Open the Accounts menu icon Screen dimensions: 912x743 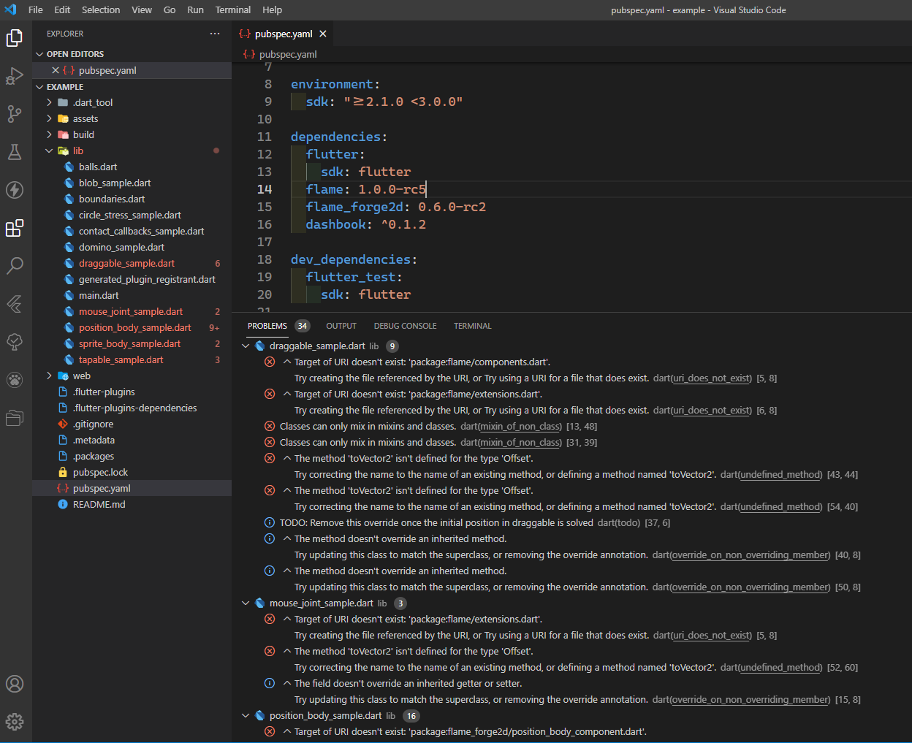click(x=15, y=684)
